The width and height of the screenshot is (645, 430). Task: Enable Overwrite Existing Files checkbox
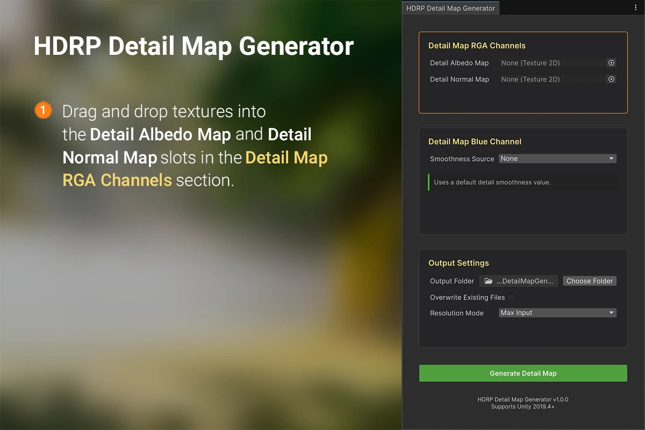(511, 297)
